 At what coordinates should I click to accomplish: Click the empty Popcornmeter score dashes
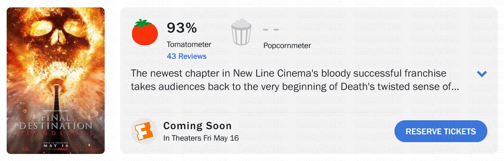(x=271, y=29)
